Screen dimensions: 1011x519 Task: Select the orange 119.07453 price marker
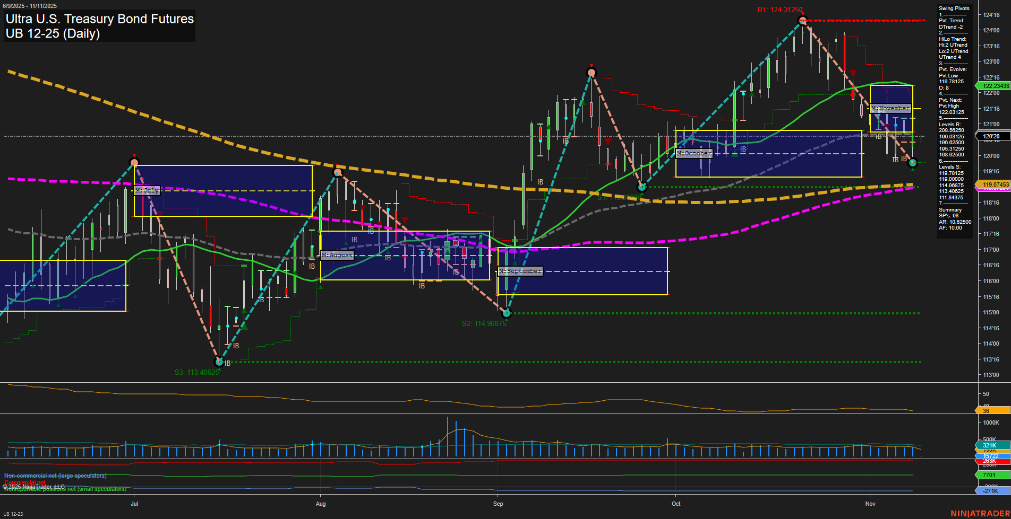993,184
